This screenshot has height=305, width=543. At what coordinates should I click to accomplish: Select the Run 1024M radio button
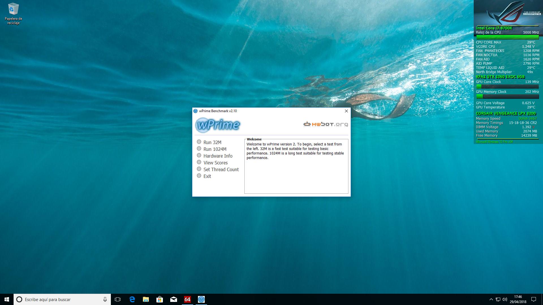(x=199, y=149)
